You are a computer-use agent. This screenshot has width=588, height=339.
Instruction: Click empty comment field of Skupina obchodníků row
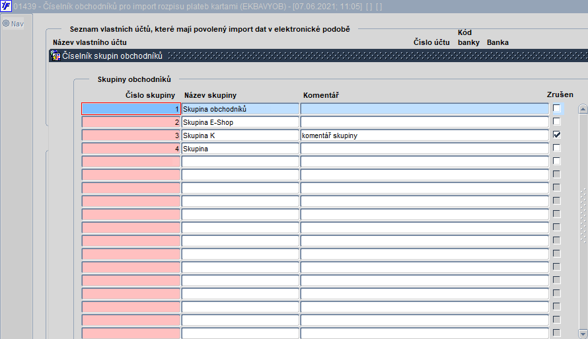425,109
